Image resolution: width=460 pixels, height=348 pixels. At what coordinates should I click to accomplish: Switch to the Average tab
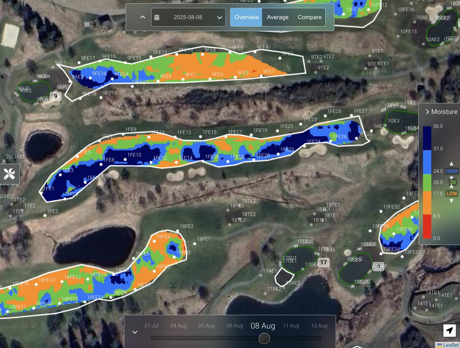pos(278,17)
